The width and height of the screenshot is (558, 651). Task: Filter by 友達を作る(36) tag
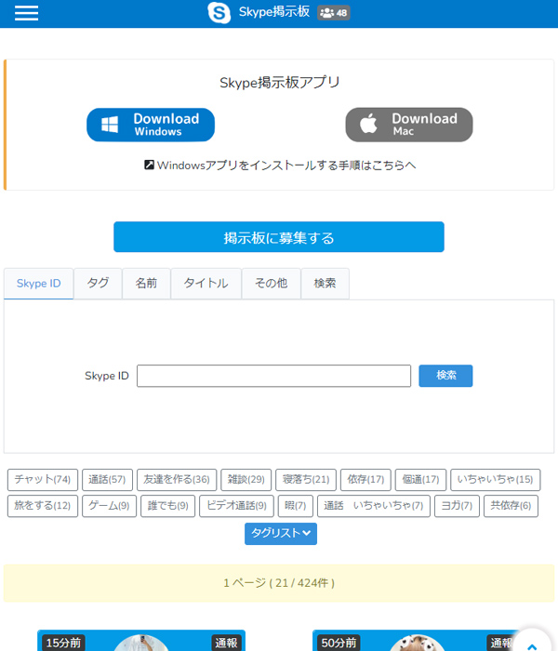tap(177, 480)
